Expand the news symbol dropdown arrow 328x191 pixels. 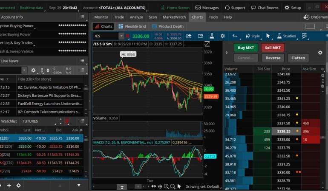(24, 70)
